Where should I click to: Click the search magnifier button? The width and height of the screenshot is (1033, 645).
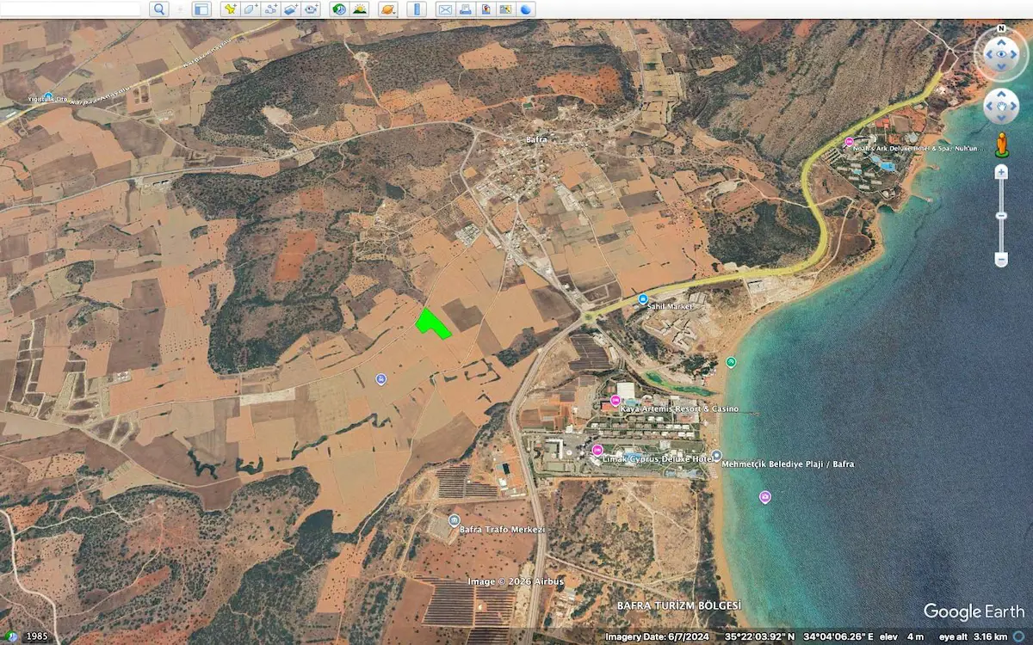coord(158,9)
